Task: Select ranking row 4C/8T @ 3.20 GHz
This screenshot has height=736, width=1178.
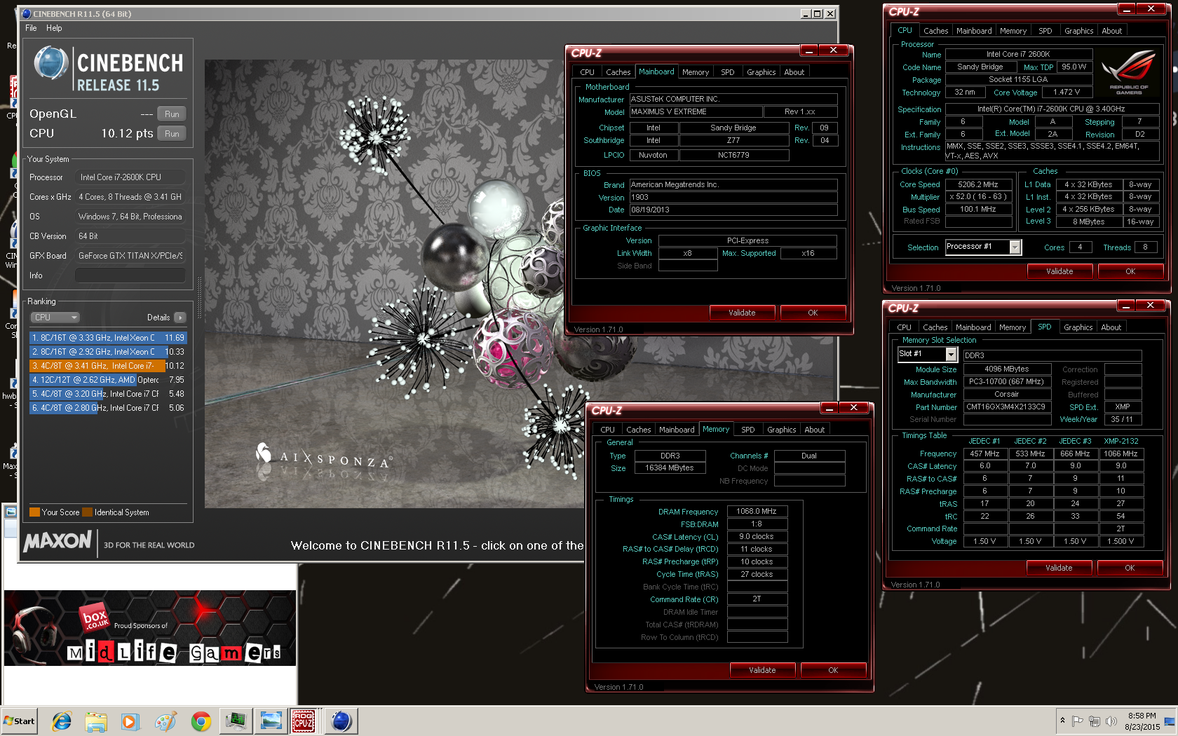Action: pyautogui.click(x=108, y=394)
